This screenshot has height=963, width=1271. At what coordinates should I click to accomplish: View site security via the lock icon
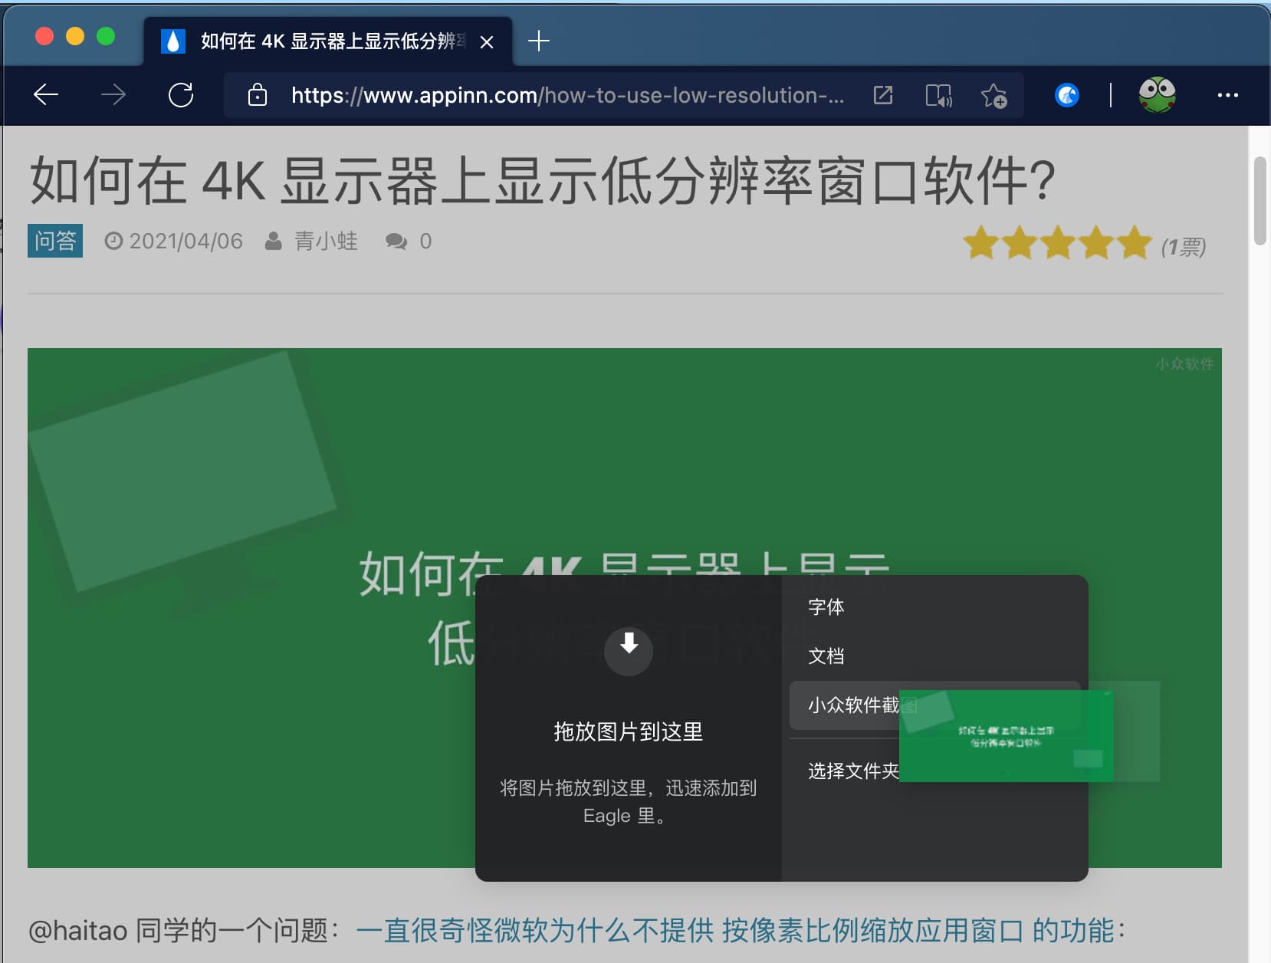point(257,95)
